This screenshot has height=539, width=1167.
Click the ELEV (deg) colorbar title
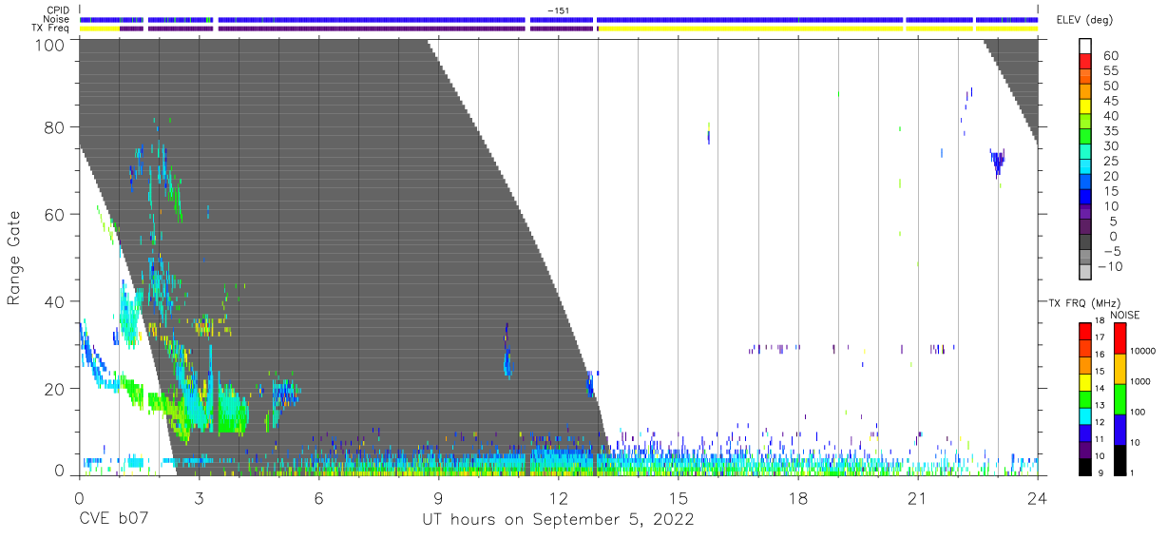click(x=1083, y=20)
